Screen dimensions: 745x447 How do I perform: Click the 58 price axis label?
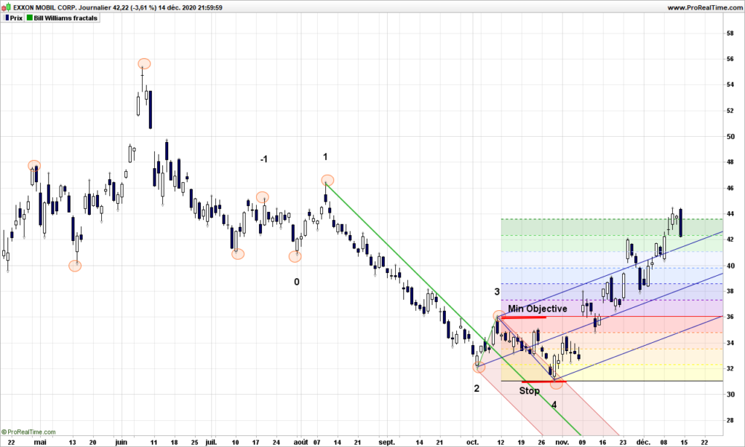click(x=730, y=33)
